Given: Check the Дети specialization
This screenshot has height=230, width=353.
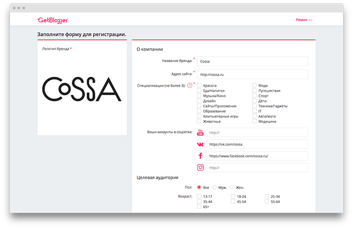Looking at the screenshot, I should [254, 101].
